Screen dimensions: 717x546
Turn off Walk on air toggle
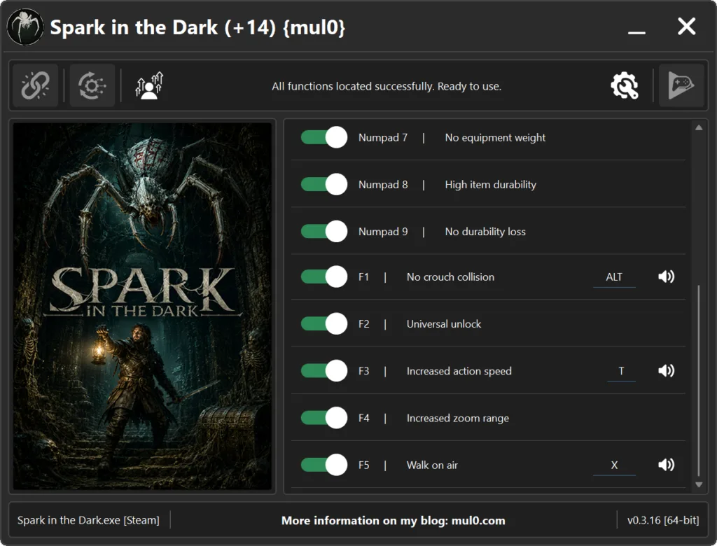coord(324,465)
